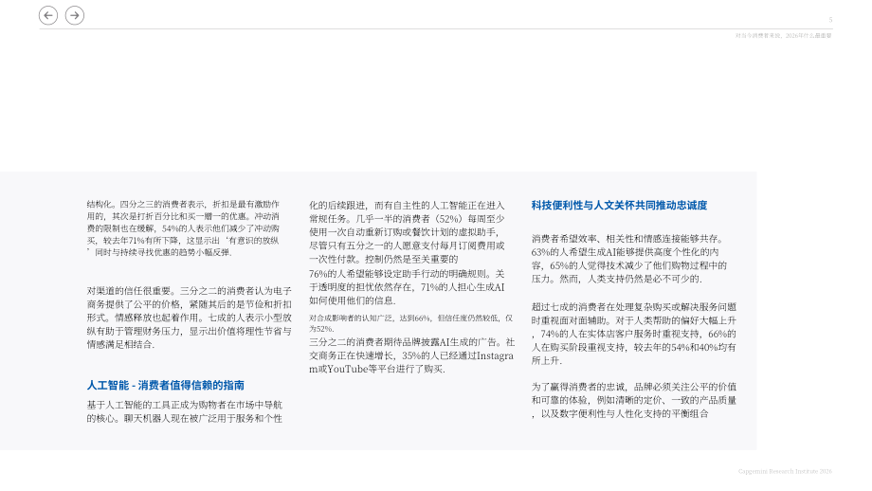
Task: Go to next page with forward arrow
Action: pyautogui.click(x=75, y=15)
